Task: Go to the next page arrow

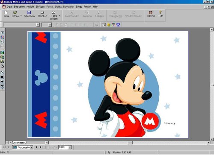Action: [x=37, y=147]
